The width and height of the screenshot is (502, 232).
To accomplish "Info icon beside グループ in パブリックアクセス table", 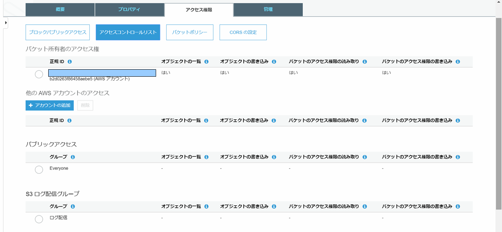I will pyautogui.click(x=73, y=157).
